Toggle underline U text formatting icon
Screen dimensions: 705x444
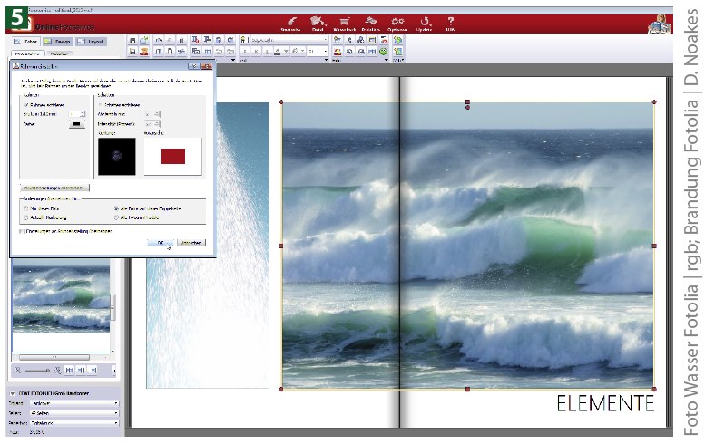(x=268, y=51)
